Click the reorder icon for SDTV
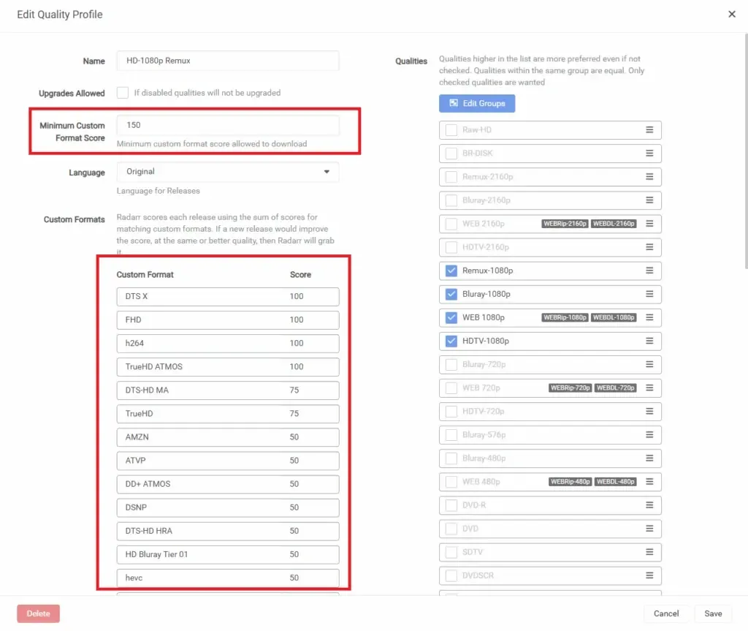This screenshot has width=748, height=631. click(651, 551)
